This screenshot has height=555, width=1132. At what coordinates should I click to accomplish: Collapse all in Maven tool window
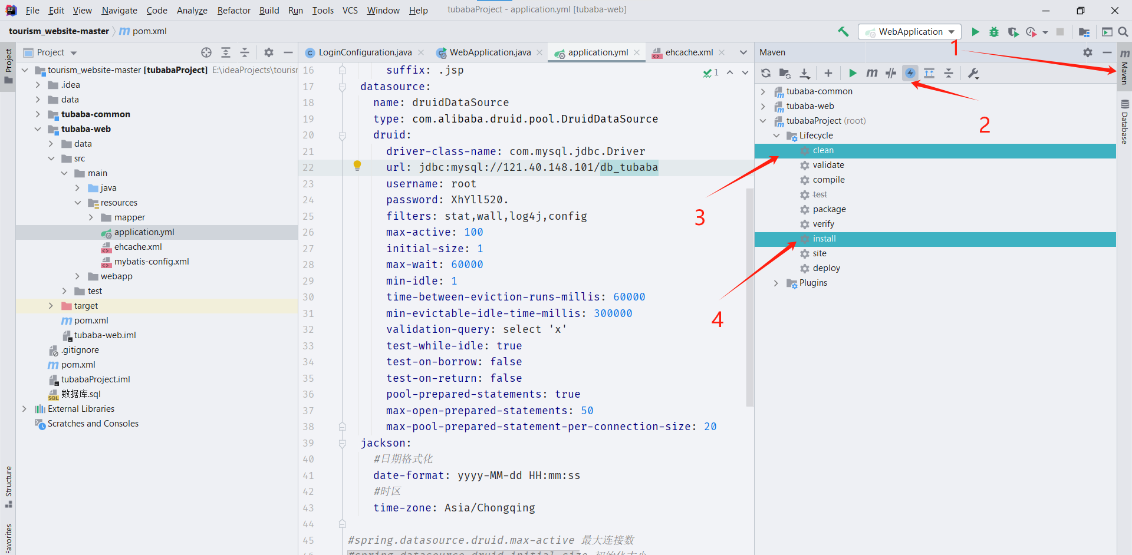tap(949, 73)
